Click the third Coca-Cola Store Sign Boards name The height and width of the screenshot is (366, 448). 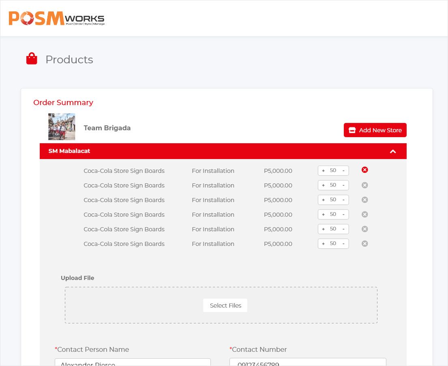[124, 200]
